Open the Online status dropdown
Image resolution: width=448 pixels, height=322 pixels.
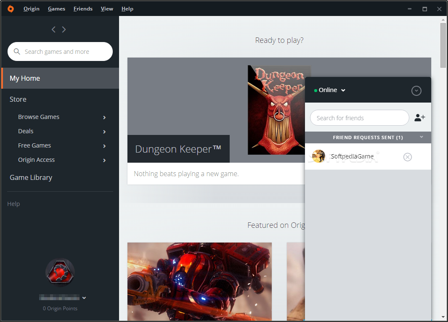coord(330,90)
